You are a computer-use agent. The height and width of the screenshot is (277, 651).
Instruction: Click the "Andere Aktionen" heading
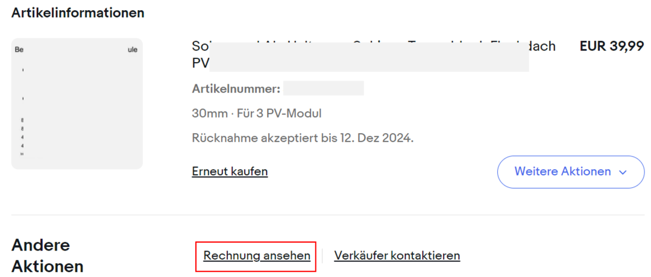pyautogui.click(x=47, y=255)
